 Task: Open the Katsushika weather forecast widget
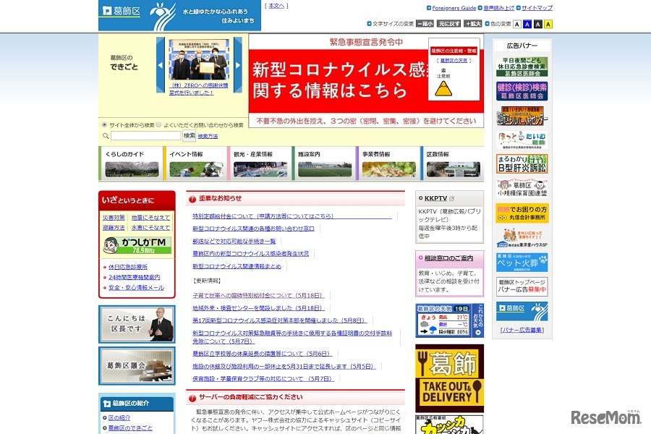450,320
